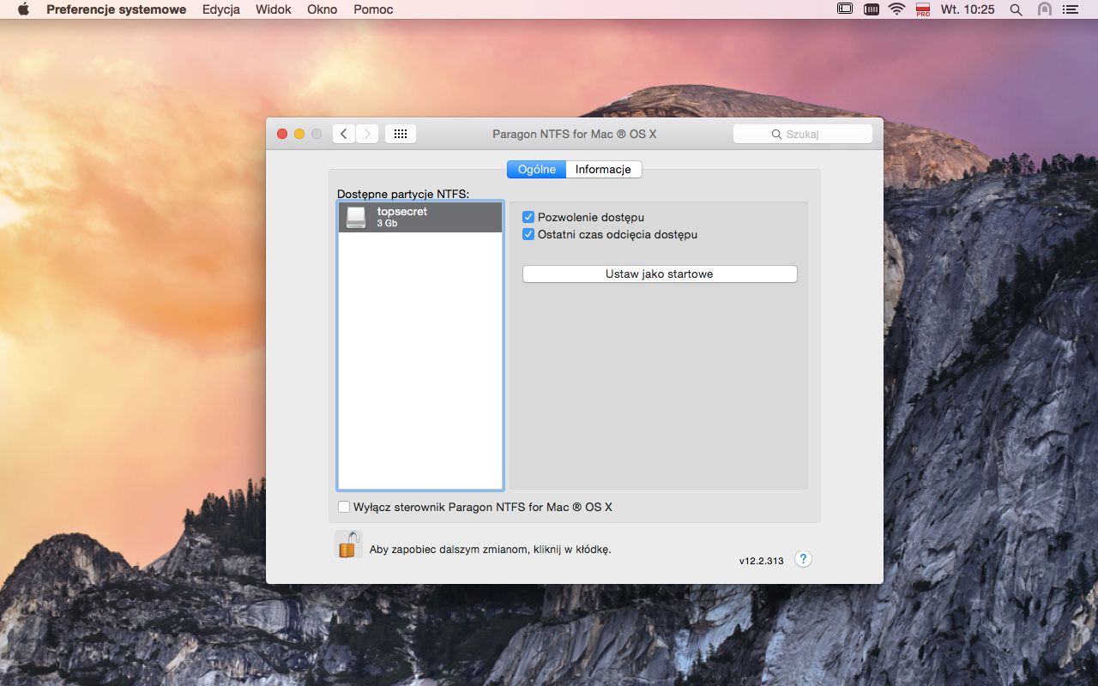Viewport: 1098px width, 686px height.
Task: Open the Widok menu
Action: point(274,9)
